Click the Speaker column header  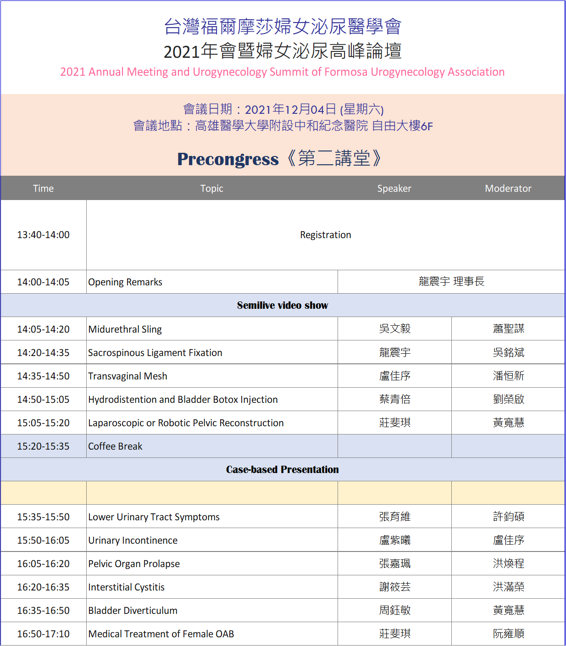394,188
